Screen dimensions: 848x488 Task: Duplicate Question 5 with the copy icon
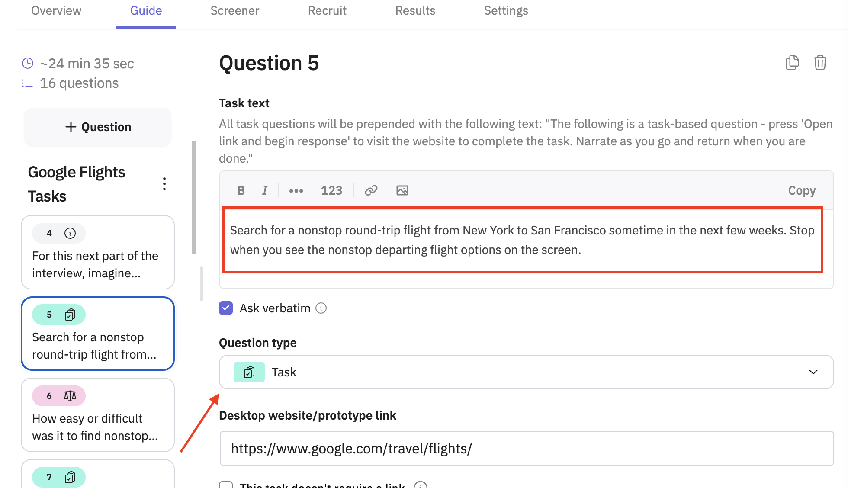(x=792, y=63)
